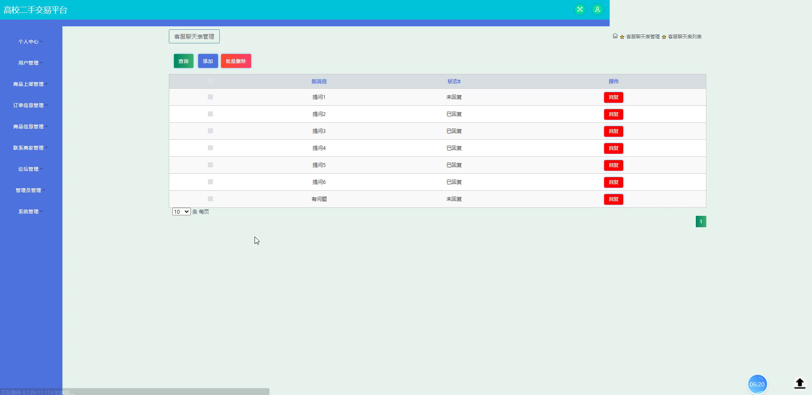This screenshot has height=395, width=812.
Task: Go to page 1 in pagination
Action: pyautogui.click(x=701, y=221)
